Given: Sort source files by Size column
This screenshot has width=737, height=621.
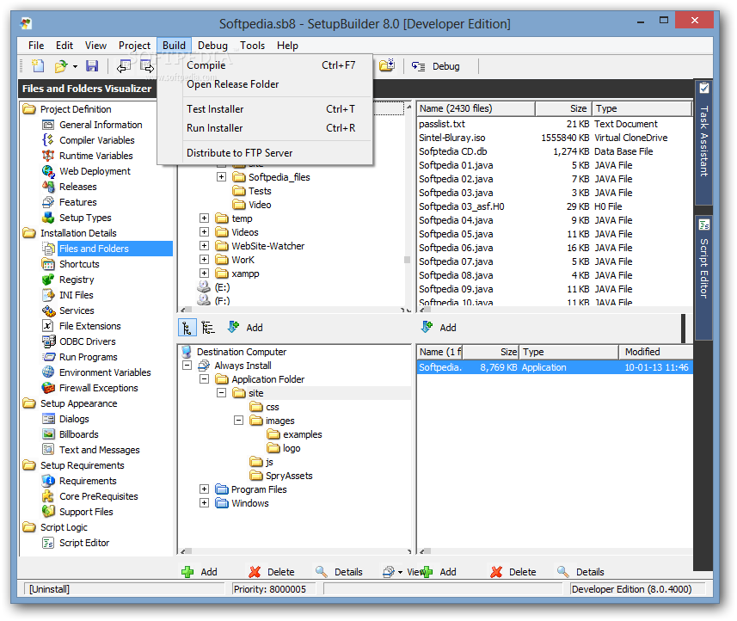Looking at the screenshot, I should (x=563, y=108).
